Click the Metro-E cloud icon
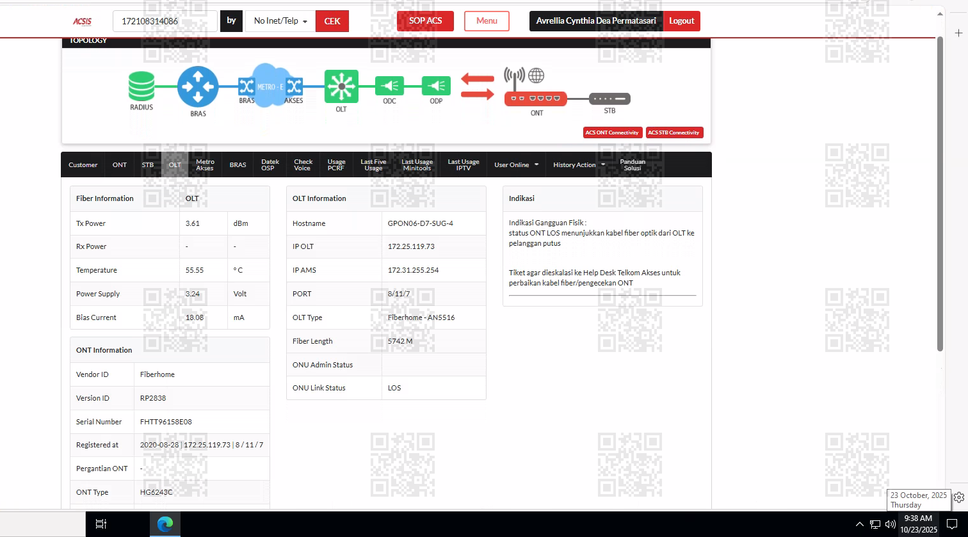The width and height of the screenshot is (968, 537). (270, 84)
